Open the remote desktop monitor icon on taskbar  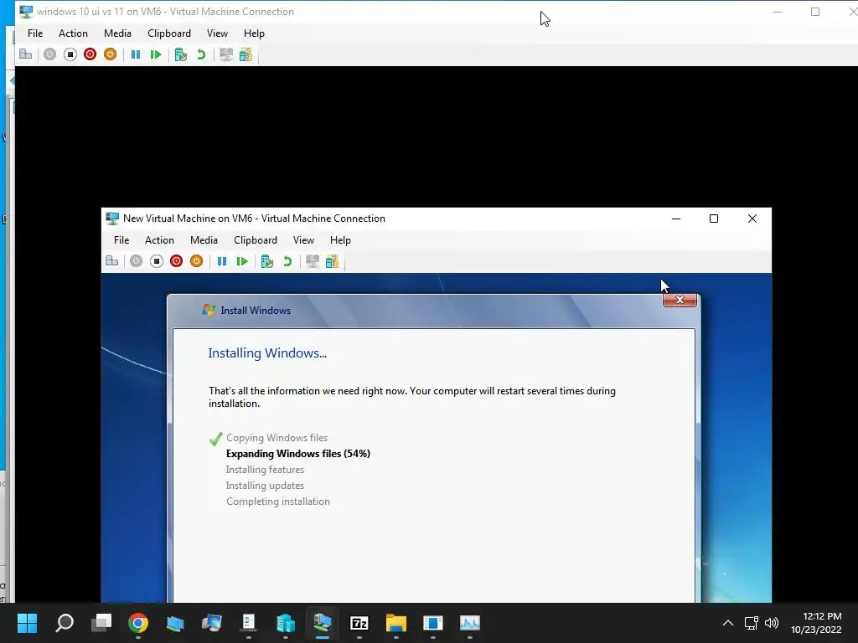pyautogui.click(x=212, y=622)
